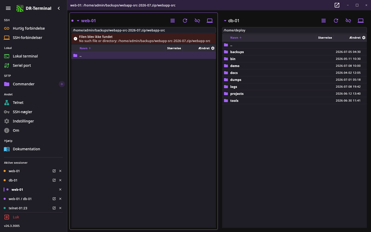Close the highlighted purple web-01 session
This screenshot has height=232, width=371.
60,189
